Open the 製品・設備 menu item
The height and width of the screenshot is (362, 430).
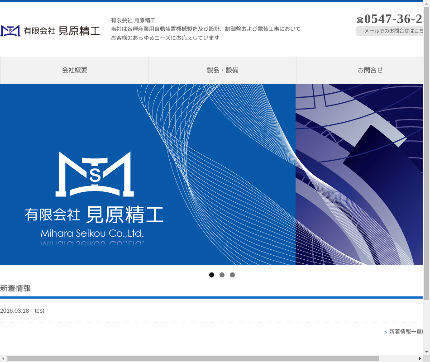pyautogui.click(x=223, y=70)
